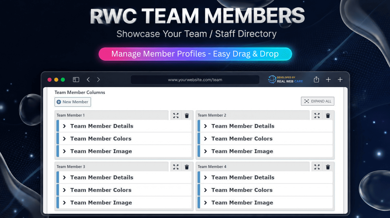Expand Team Member 2 Image section
The width and height of the screenshot is (390, 218).
(x=265, y=151)
